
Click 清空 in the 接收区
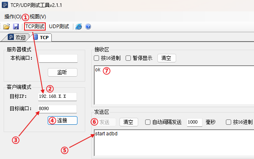point(167,58)
